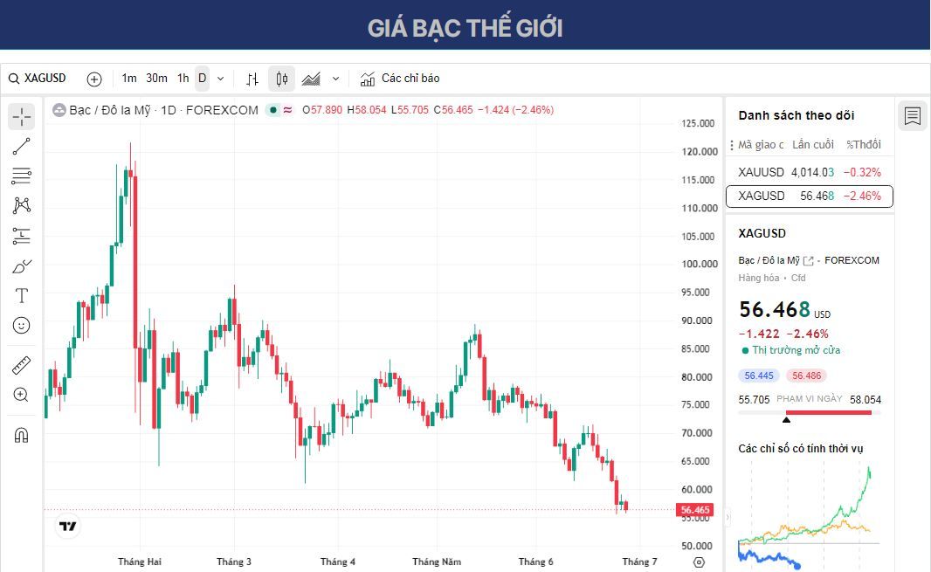Click the compare or add symbol plus icon

click(x=93, y=79)
